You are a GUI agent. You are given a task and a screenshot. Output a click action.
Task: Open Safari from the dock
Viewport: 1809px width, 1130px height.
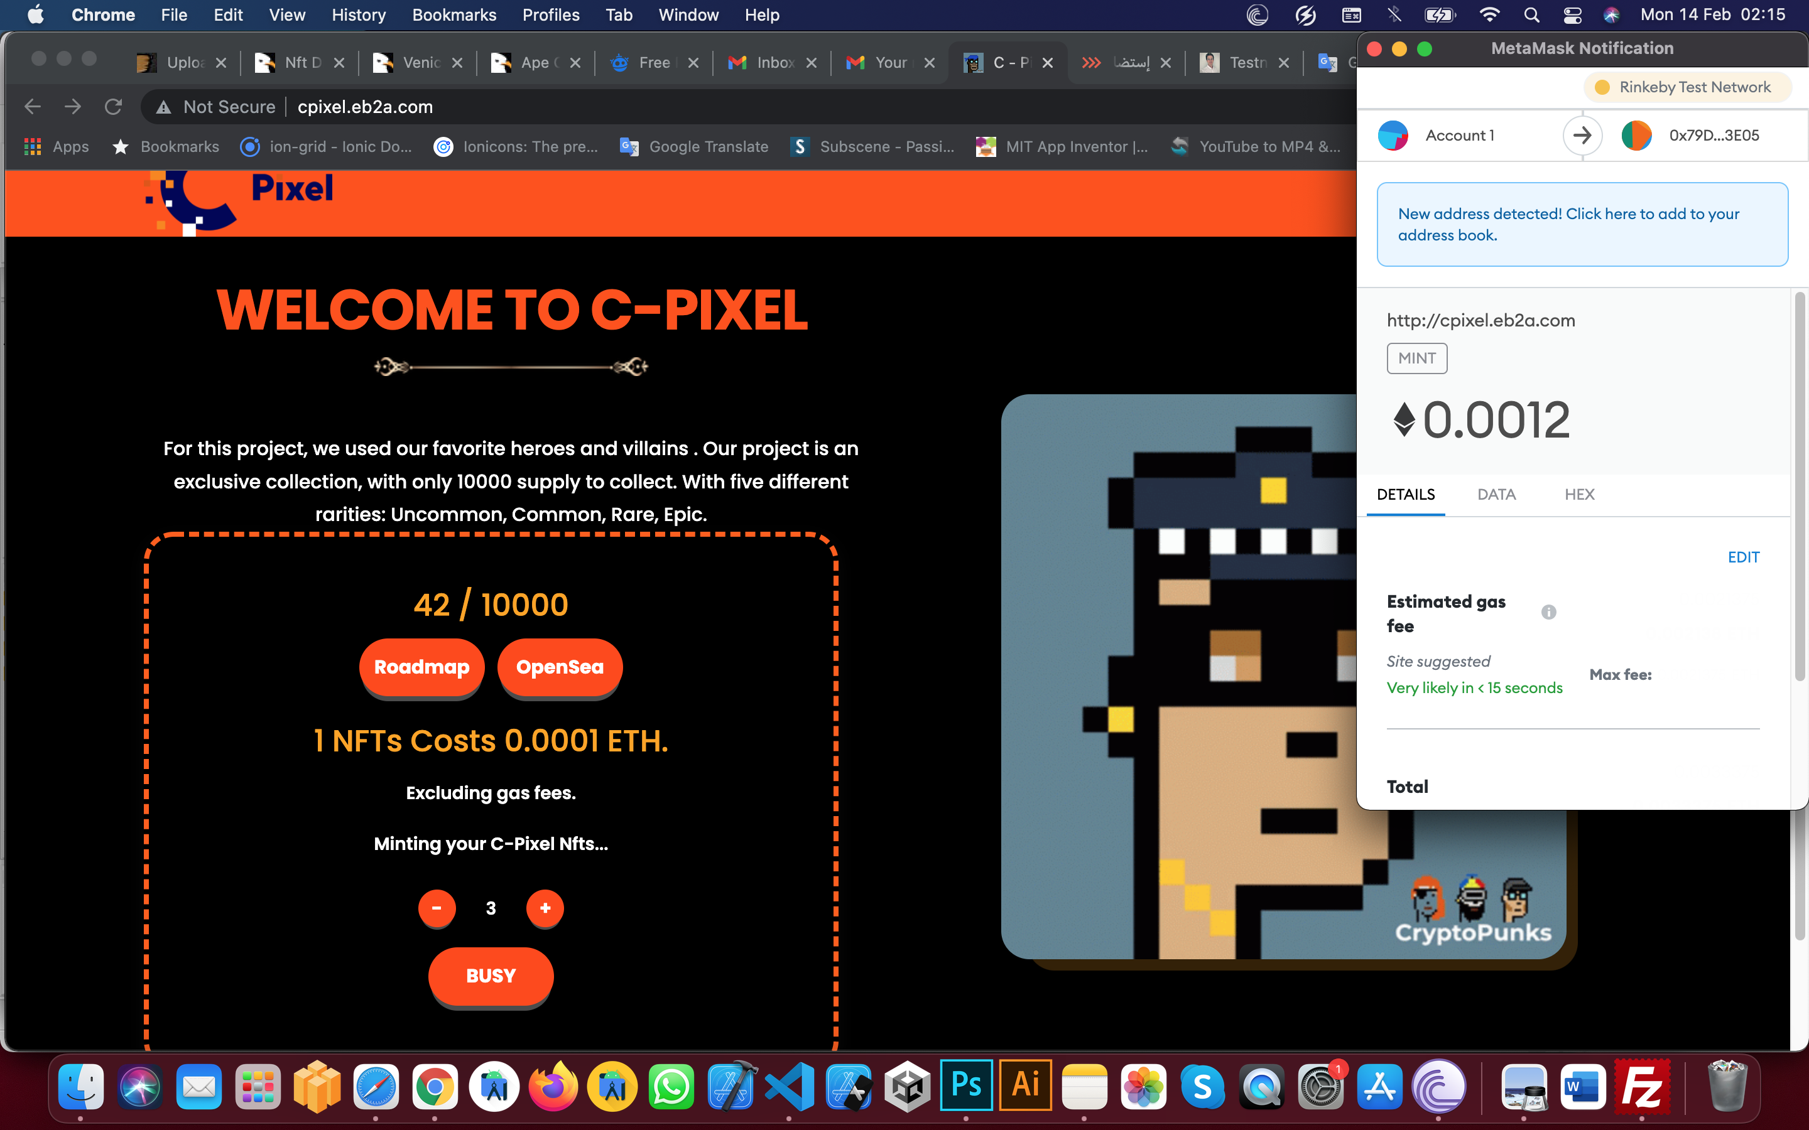[376, 1086]
